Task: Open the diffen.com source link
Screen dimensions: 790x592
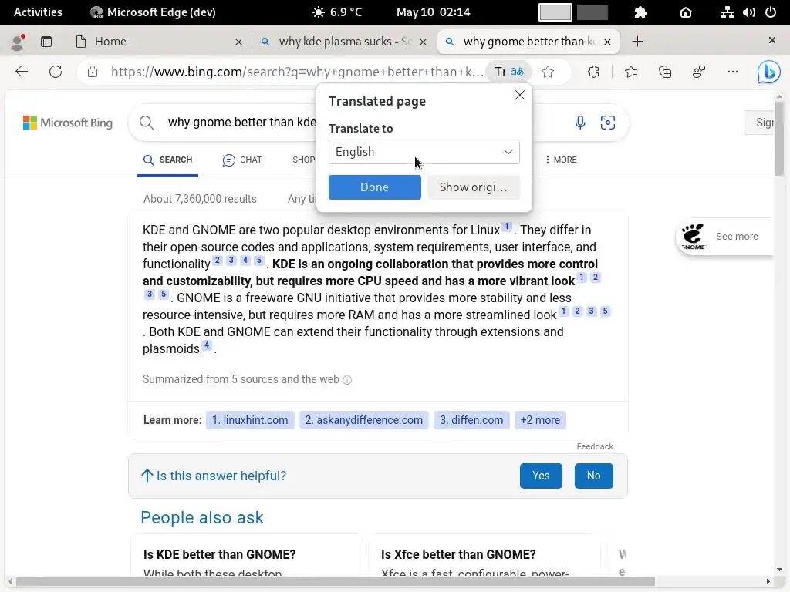Action: click(471, 420)
